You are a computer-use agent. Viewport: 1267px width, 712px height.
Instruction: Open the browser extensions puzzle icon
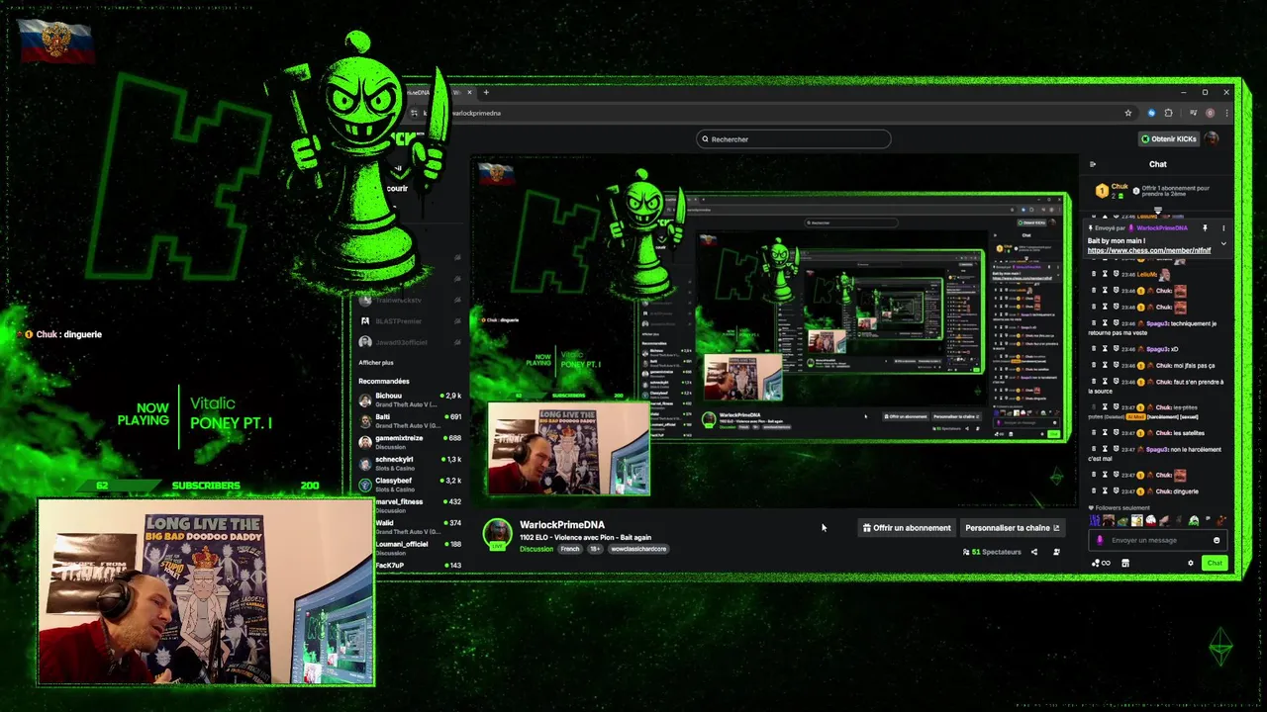coord(1168,113)
